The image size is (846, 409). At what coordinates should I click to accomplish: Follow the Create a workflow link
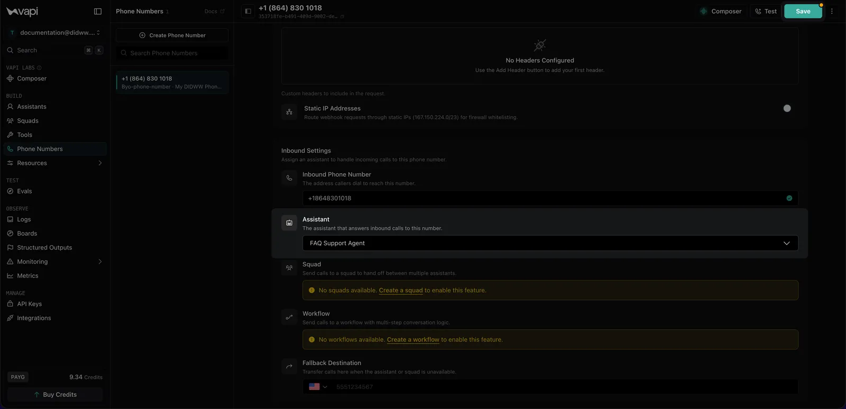point(413,340)
